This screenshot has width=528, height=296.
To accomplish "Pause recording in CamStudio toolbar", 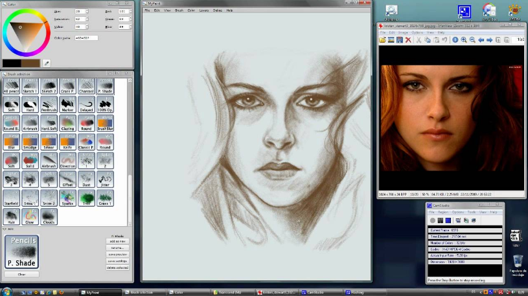I will pyautogui.click(x=440, y=220).
